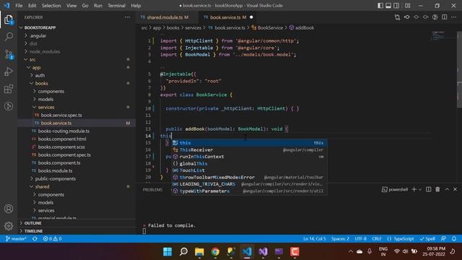Click Ln 14, Col 5 status item
This screenshot has height=260, width=462.
pyautogui.click(x=315, y=239)
